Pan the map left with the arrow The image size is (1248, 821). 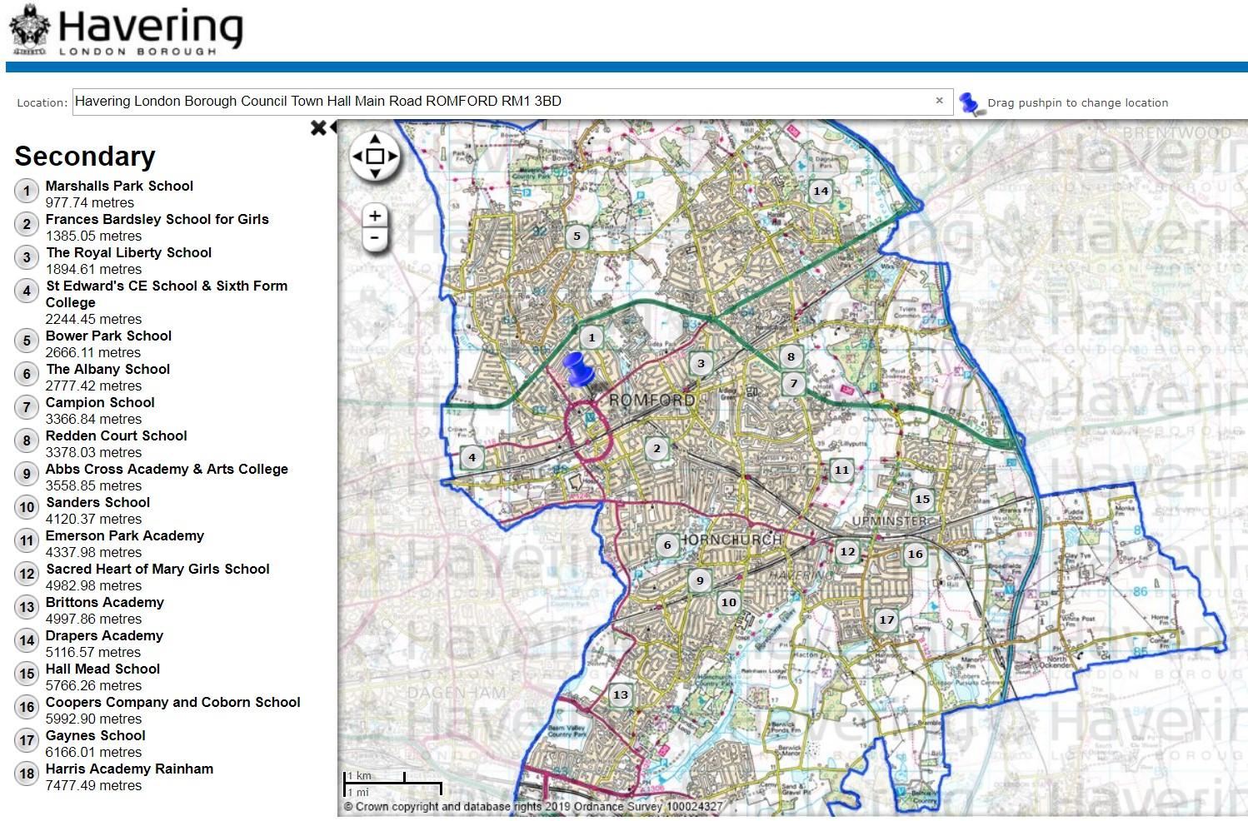tap(357, 156)
